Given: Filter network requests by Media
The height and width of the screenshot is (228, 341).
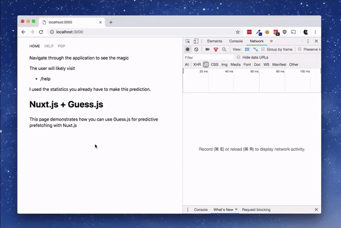Looking at the screenshot, I should click(235, 65).
